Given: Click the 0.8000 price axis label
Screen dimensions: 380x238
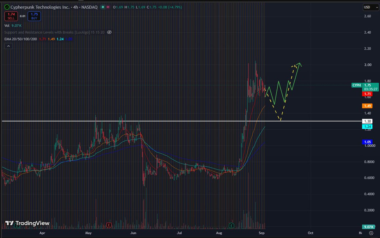Looking at the screenshot, I should pyautogui.click(x=369, y=162).
